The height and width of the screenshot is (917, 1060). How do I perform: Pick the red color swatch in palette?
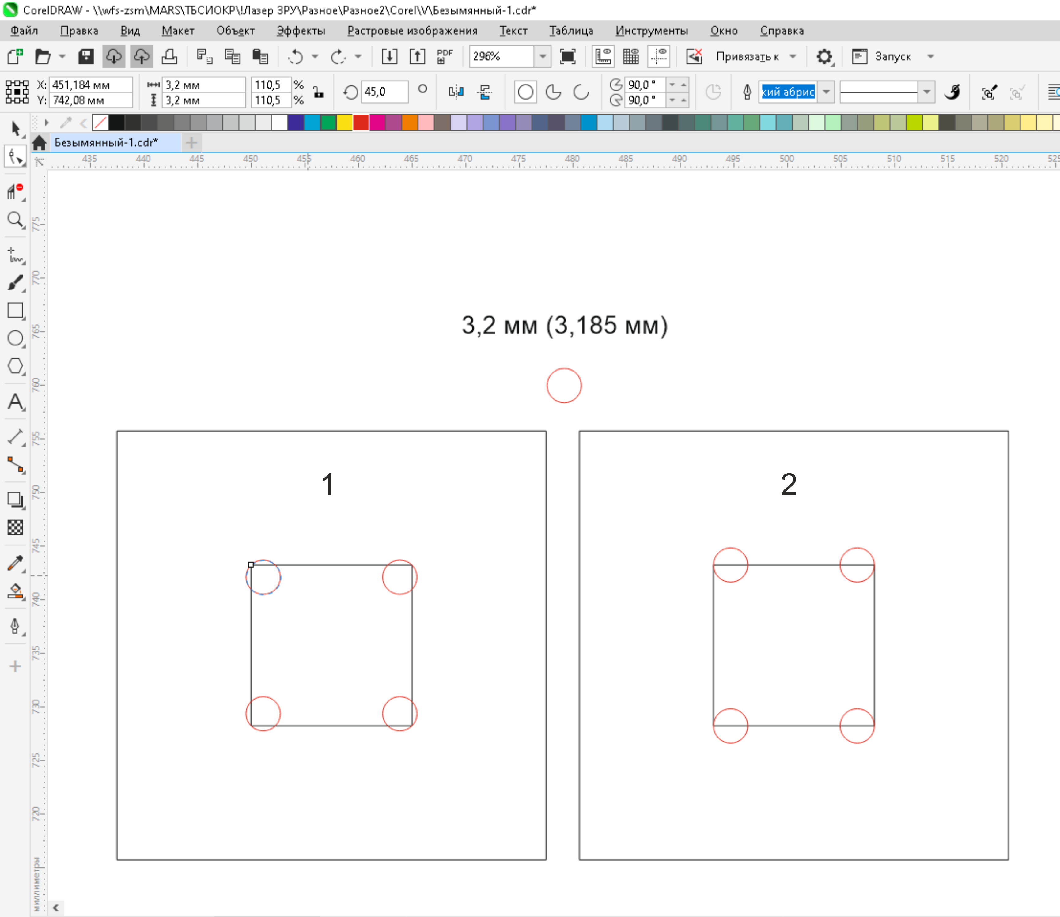click(360, 123)
